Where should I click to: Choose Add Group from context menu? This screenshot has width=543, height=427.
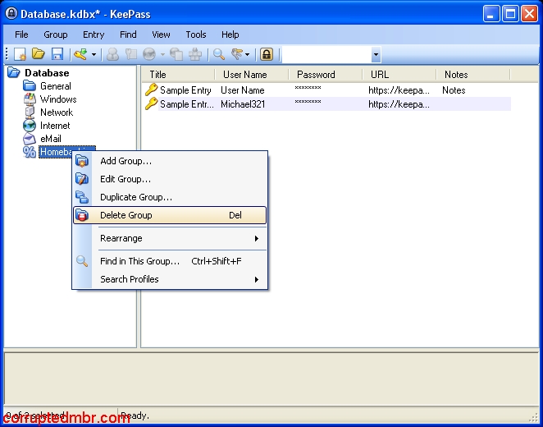170,161
